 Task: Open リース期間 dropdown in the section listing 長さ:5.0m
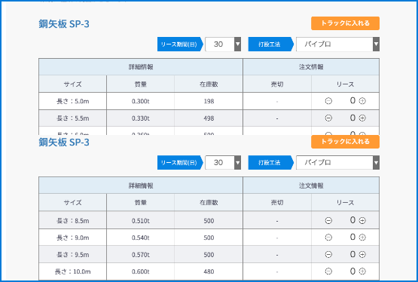click(223, 44)
